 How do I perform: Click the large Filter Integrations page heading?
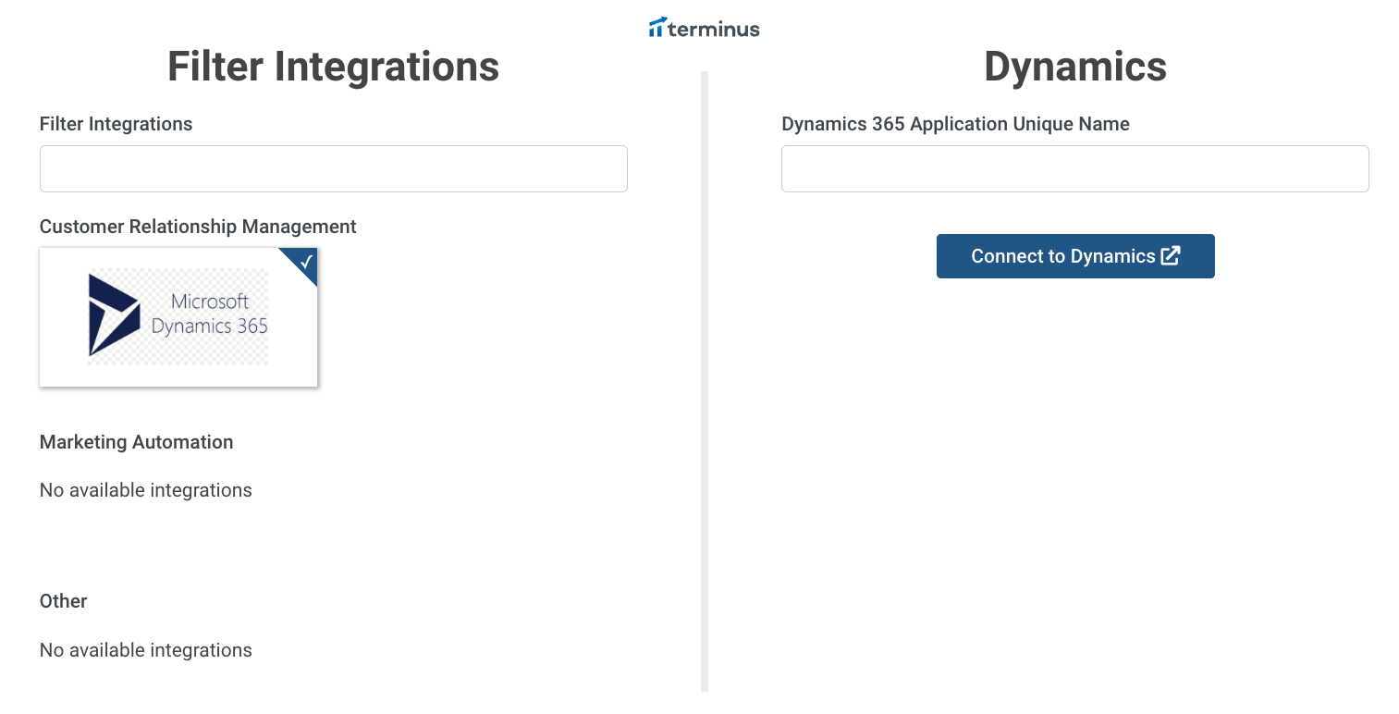334,67
